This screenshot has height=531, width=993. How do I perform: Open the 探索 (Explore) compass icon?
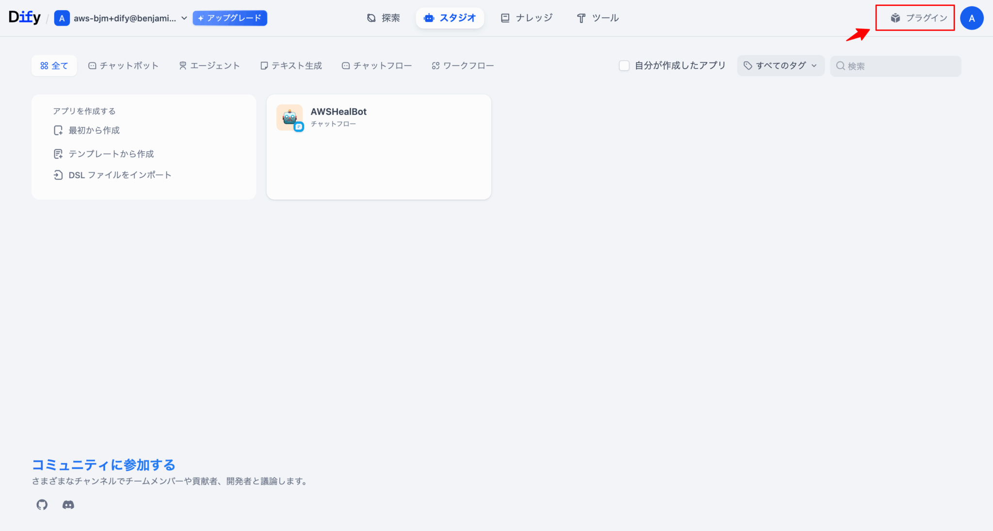pos(371,17)
